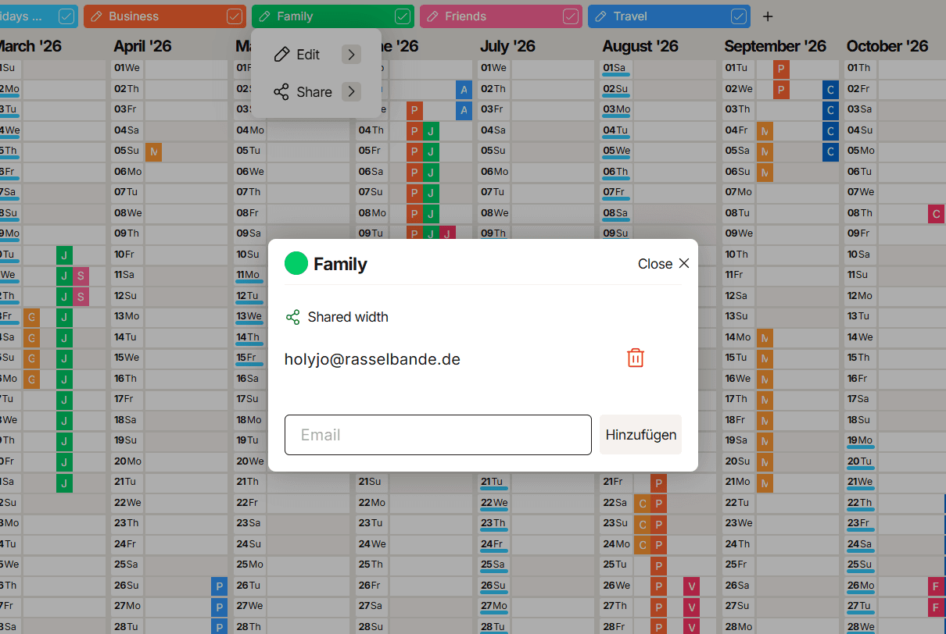Click the pencil icon on the Travel tab
This screenshot has width=946, height=634.
601,16
